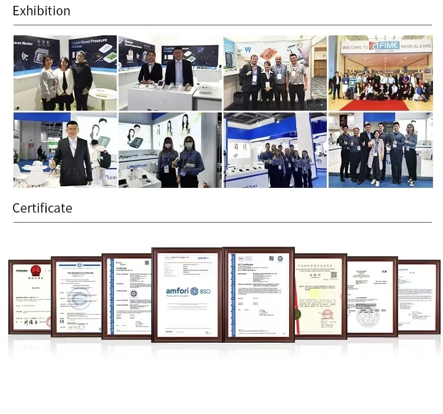Select the yellow-paper Chinese trade council certificate

321,296
